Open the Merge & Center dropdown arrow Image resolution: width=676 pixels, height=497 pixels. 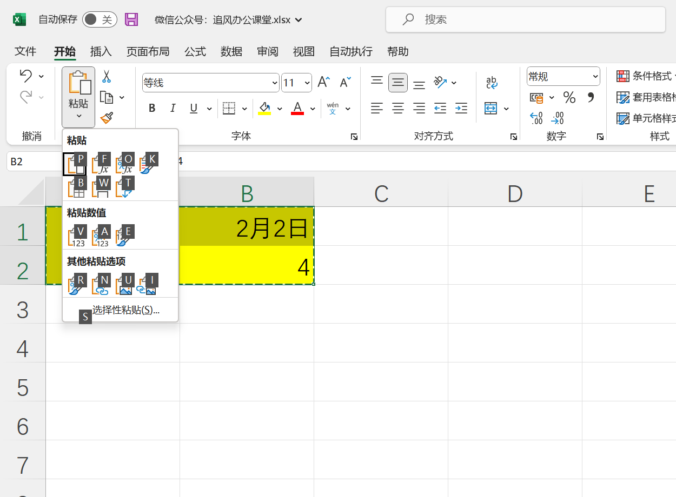506,109
